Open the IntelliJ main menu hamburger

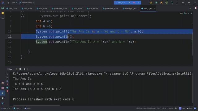[x=8, y=3]
